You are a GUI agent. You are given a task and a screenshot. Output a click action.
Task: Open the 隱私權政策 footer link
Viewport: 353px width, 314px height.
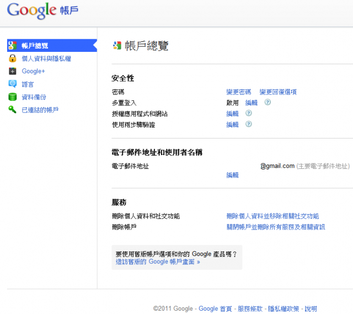click(284, 308)
